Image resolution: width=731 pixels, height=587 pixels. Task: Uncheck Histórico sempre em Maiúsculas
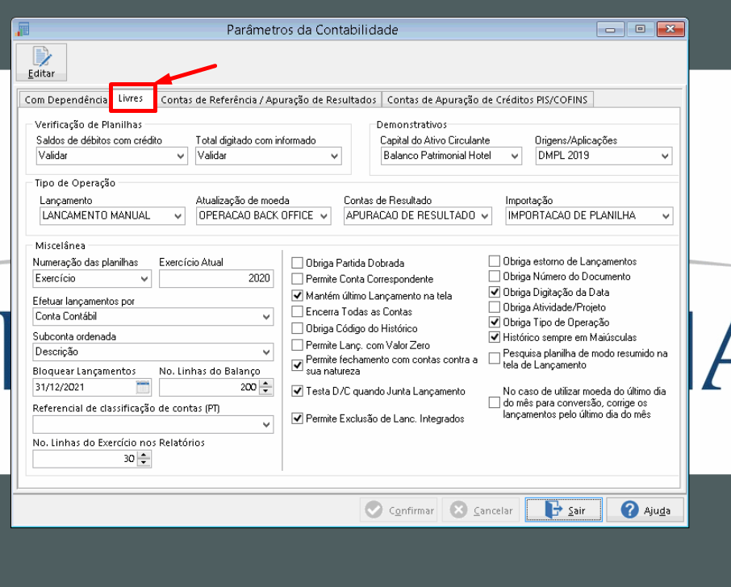coord(494,337)
